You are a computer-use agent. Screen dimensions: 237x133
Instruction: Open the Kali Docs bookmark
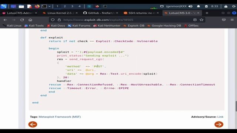click(x=56, y=25)
